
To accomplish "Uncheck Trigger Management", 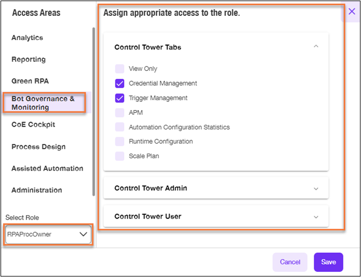I will coord(119,98).
